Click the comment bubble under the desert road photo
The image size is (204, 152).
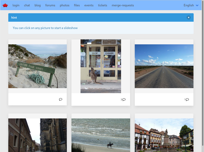187,100
